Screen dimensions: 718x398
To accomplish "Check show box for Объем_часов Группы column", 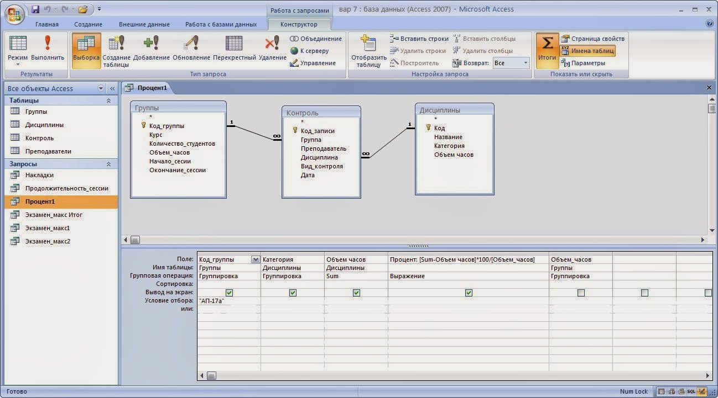I will [581, 293].
